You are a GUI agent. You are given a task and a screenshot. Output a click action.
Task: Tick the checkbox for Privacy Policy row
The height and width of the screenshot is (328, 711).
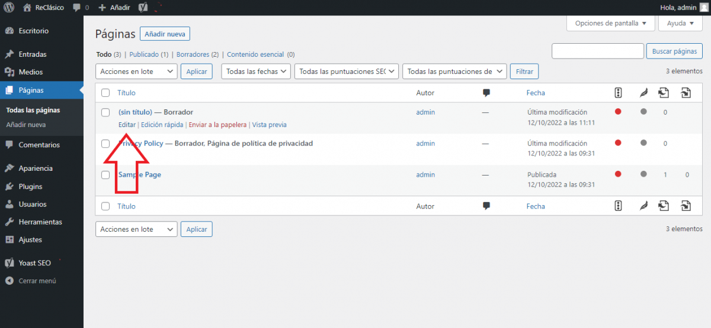pyautogui.click(x=105, y=144)
